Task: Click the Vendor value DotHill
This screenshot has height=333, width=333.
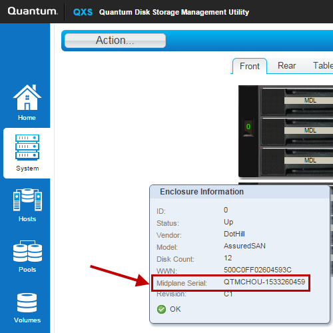Action: coord(234,234)
